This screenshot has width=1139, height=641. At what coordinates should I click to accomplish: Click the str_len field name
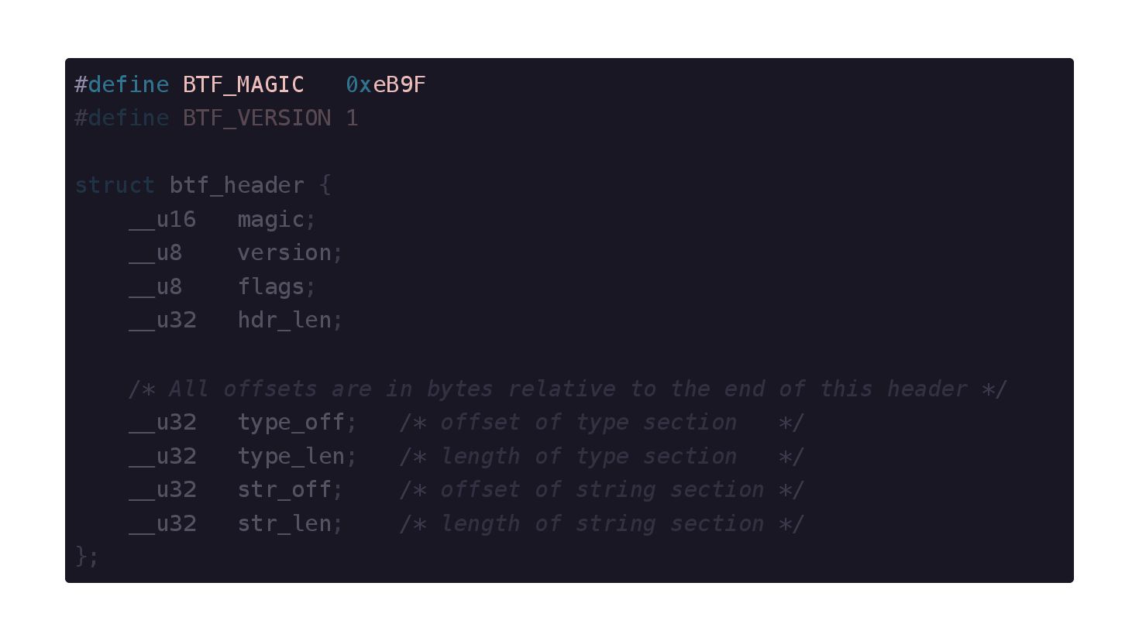point(284,524)
